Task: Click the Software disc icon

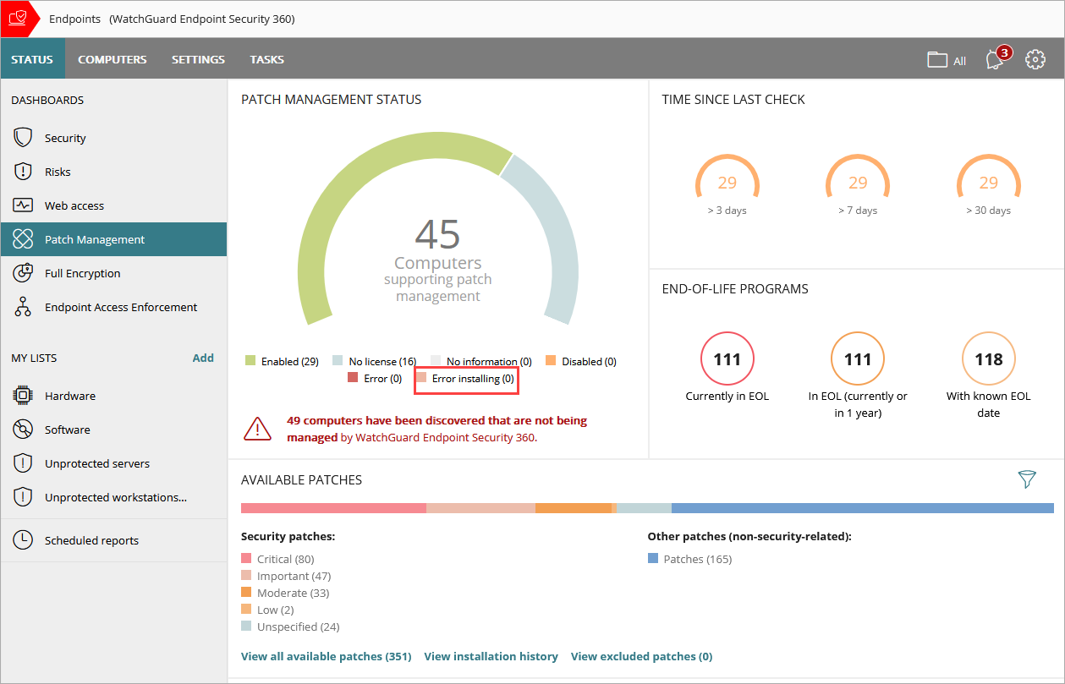Action: (23, 430)
